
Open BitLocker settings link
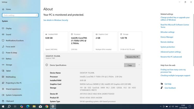coord(167,32)
